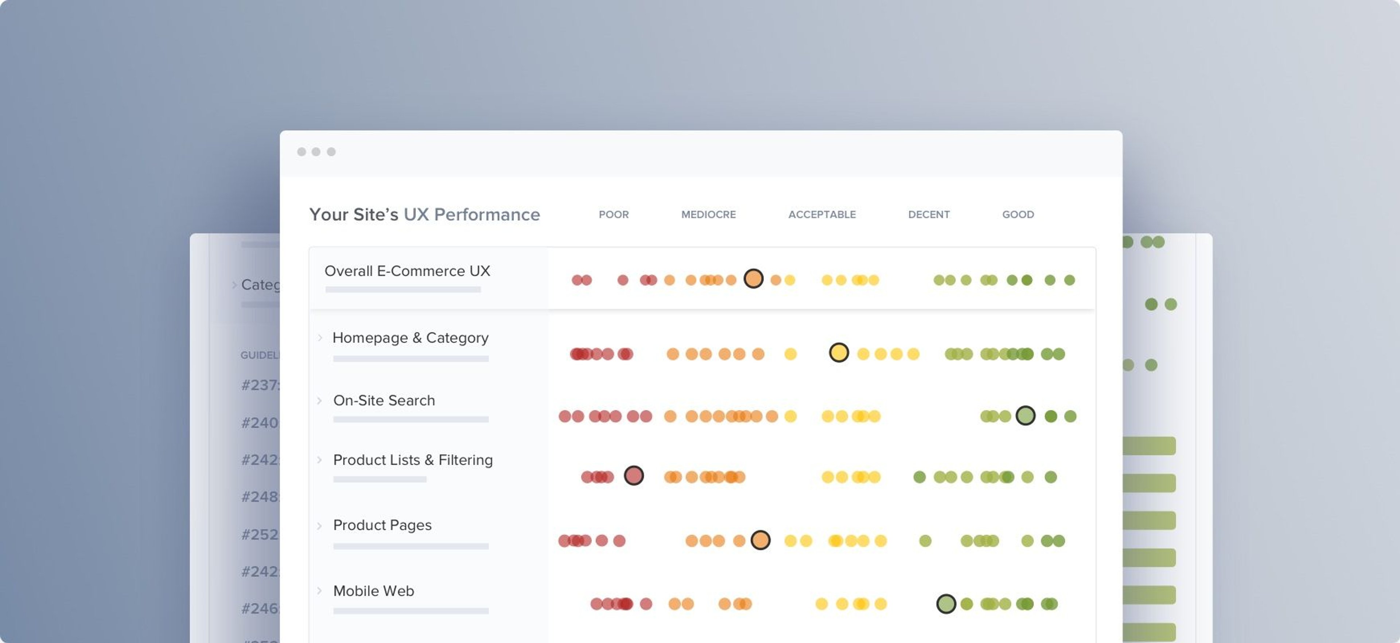Expand the Product Pages row chevron

click(x=320, y=526)
